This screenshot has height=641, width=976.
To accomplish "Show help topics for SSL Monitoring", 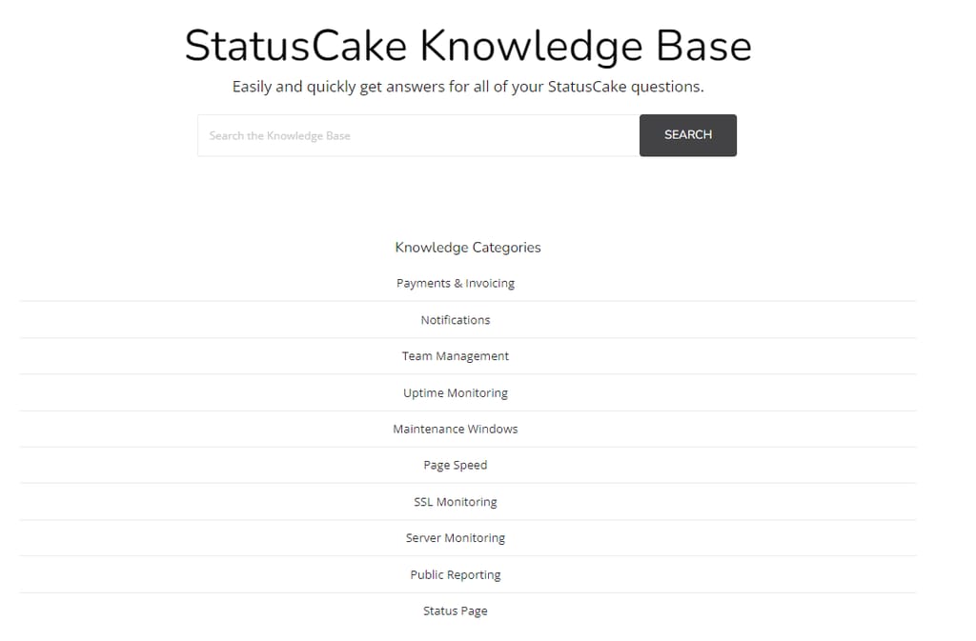I will point(456,502).
